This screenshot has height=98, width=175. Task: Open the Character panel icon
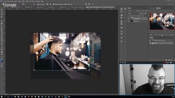[121, 32]
